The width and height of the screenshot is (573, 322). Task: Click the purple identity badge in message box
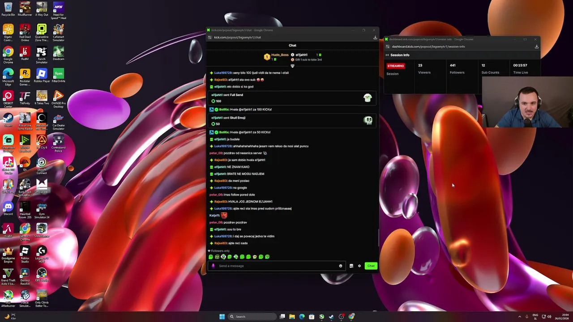(213, 266)
